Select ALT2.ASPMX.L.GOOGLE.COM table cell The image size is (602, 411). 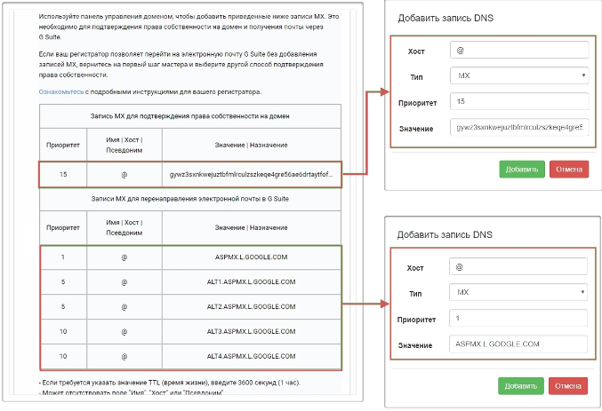[x=251, y=306]
